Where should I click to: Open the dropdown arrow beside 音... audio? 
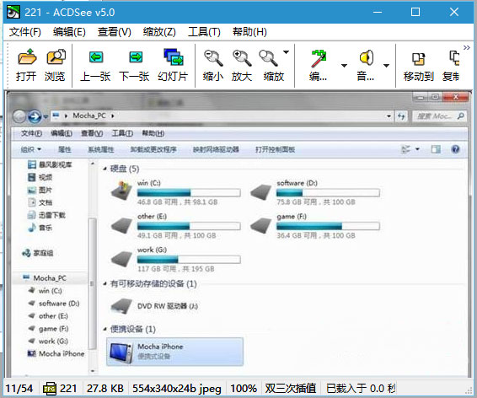(386, 66)
